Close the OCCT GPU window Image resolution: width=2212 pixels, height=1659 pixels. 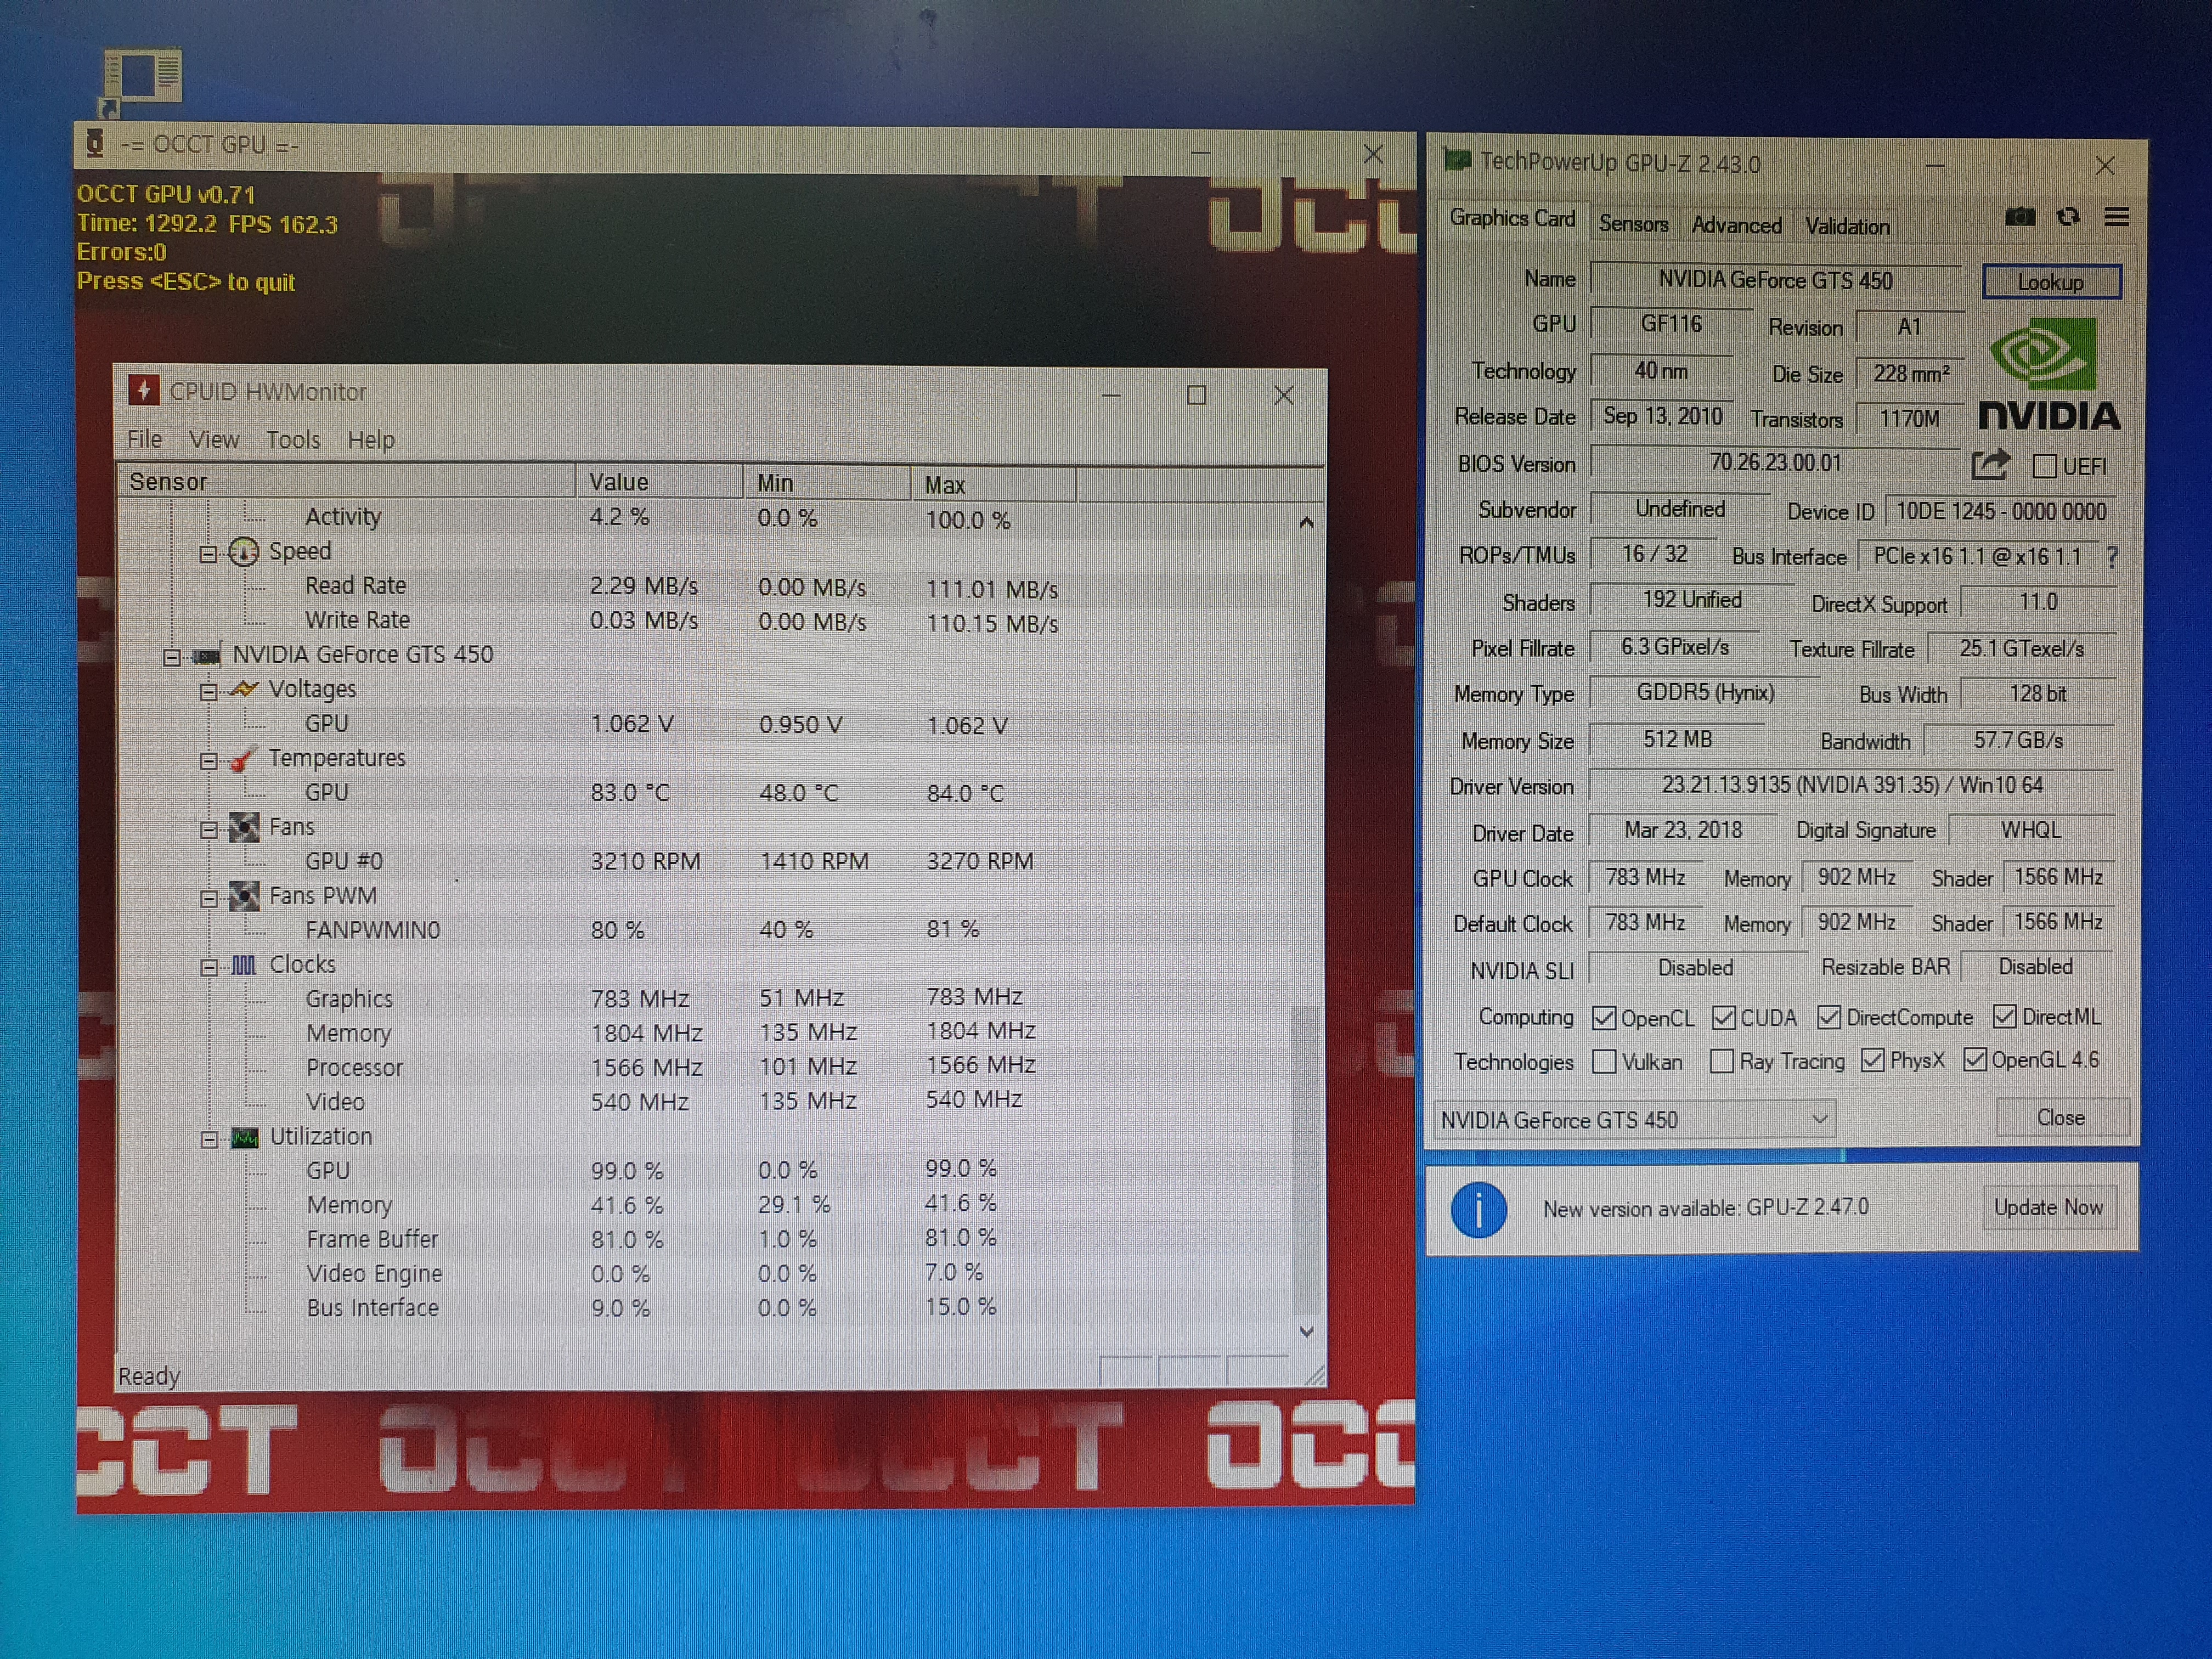click(x=1373, y=154)
